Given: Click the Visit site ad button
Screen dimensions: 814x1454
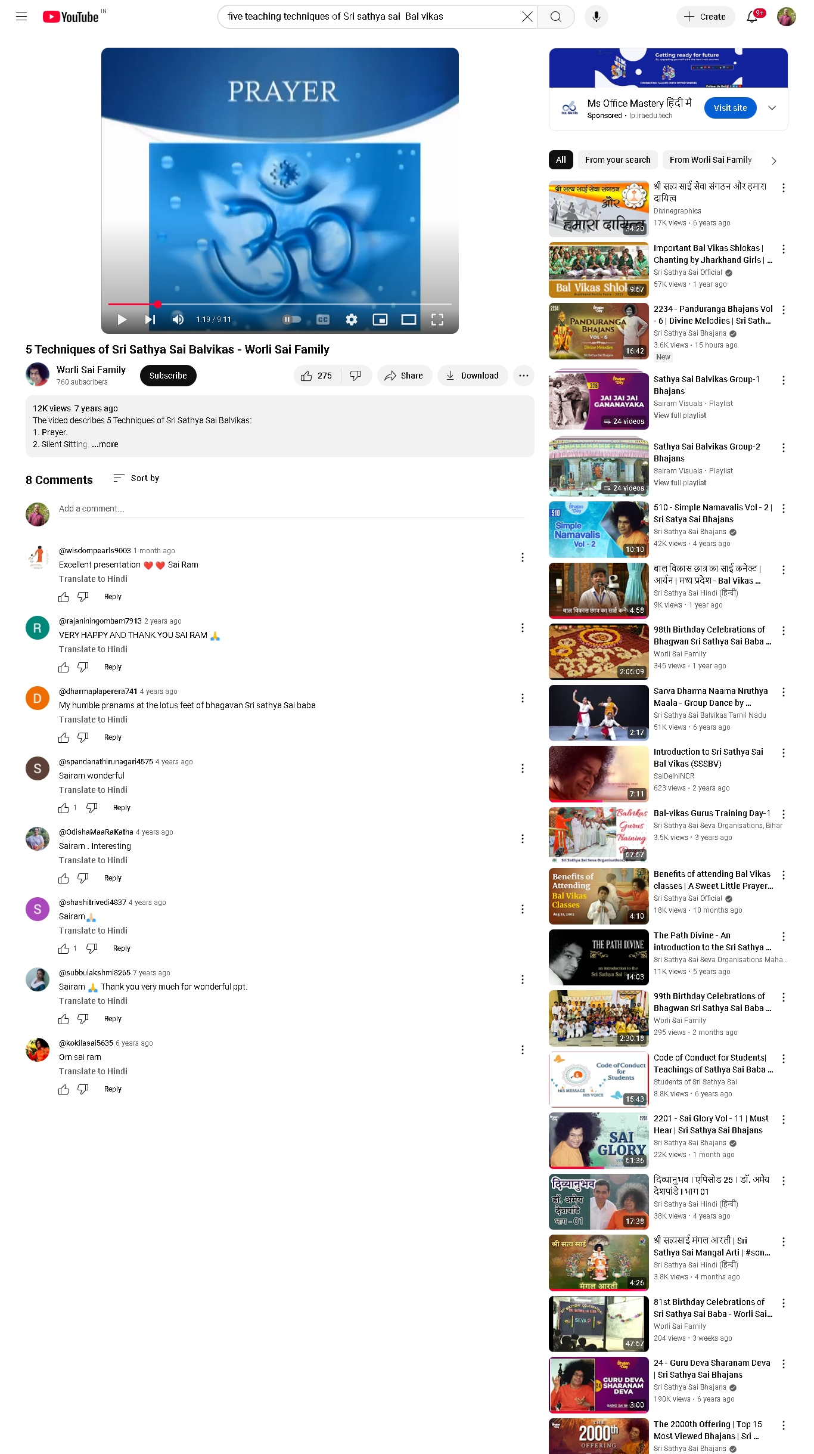Looking at the screenshot, I should tap(730, 108).
